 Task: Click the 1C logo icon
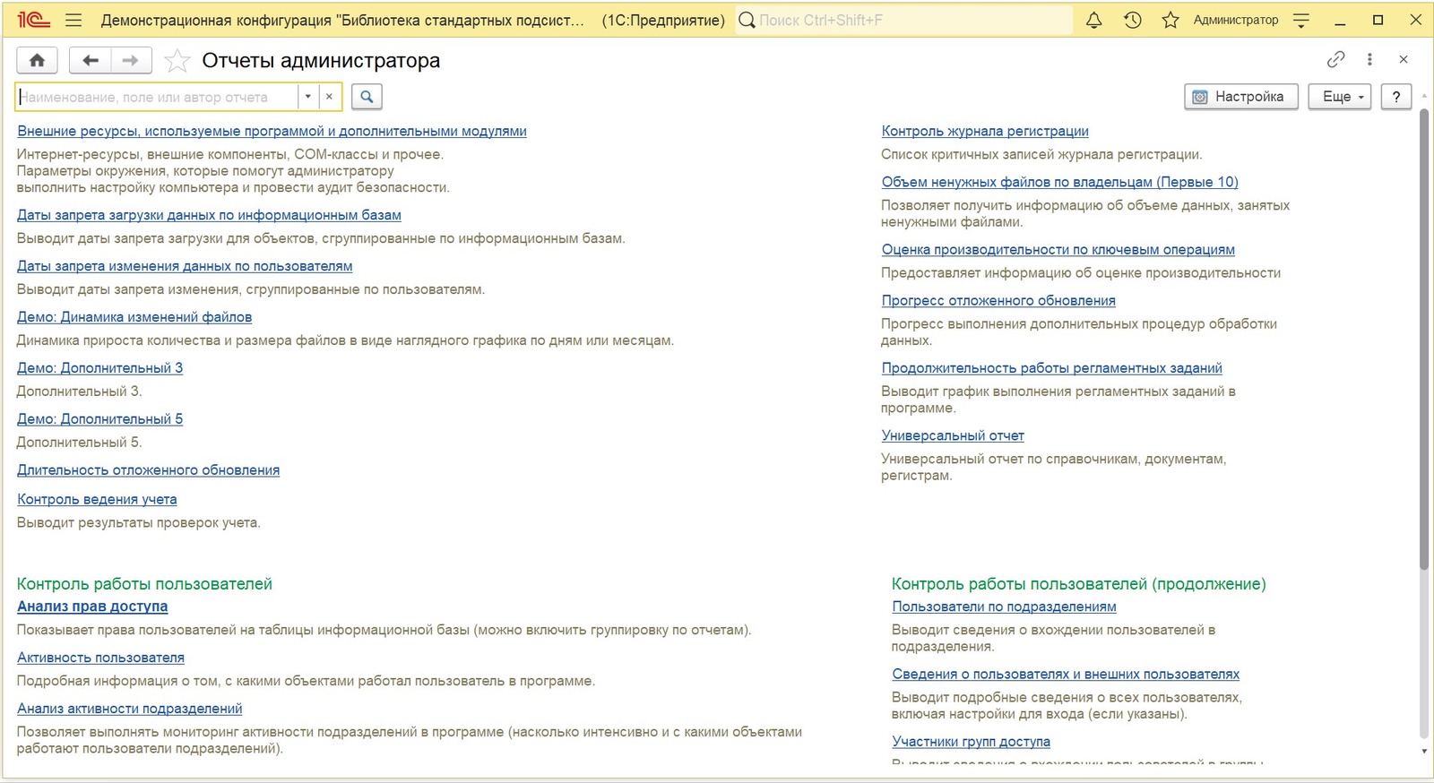click(x=33, y=20)
